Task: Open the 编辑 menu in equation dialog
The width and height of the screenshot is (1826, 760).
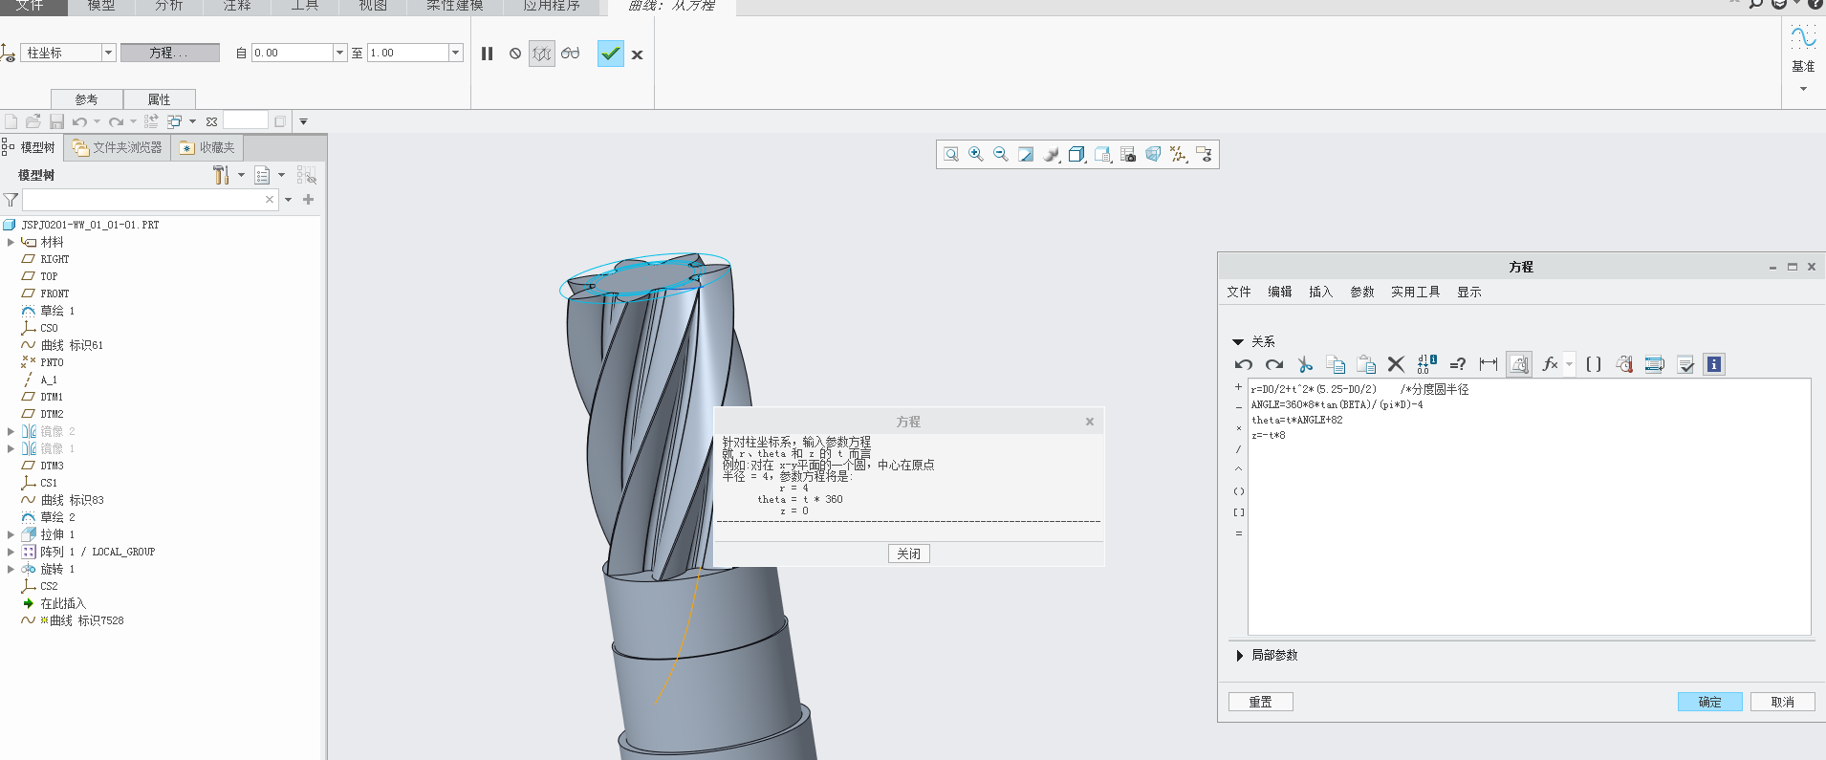Action: [x=1280, y=292]
